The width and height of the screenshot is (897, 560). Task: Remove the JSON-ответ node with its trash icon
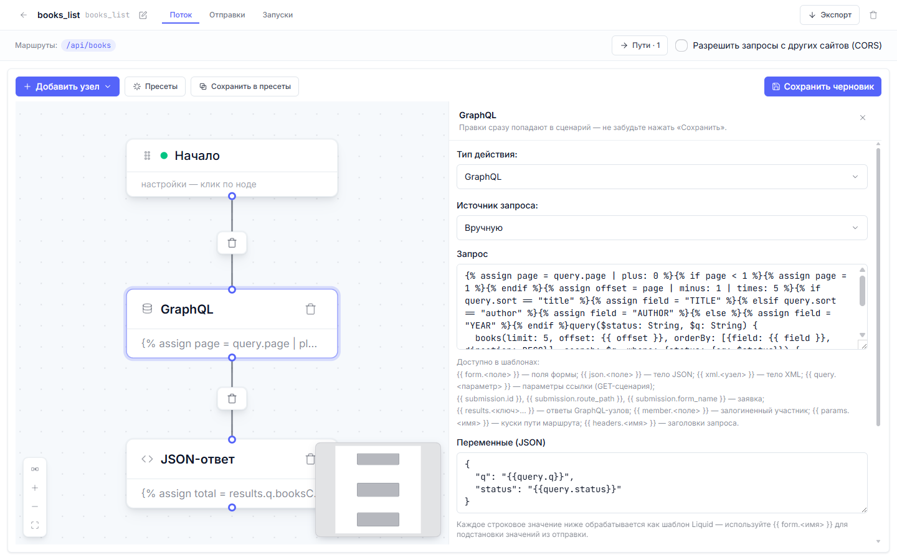click(x=310, y=459)
